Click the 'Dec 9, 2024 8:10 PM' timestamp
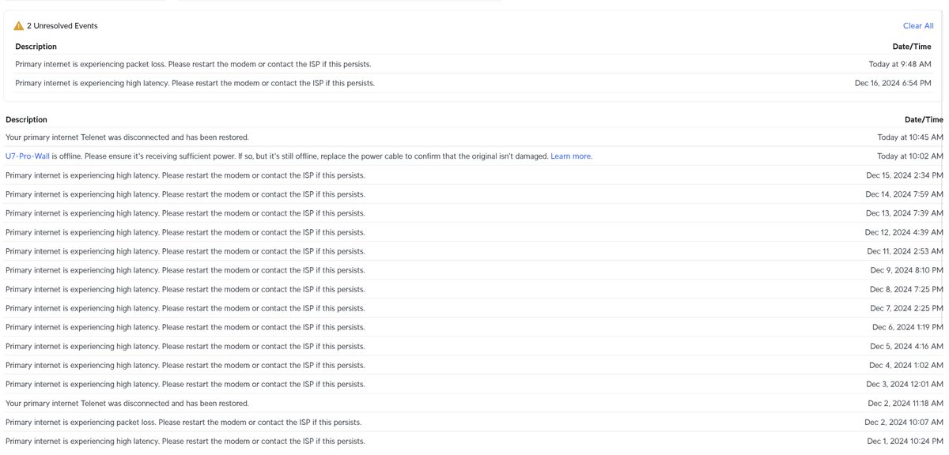This screenshot has height=455, width=949. pos(907,270)
